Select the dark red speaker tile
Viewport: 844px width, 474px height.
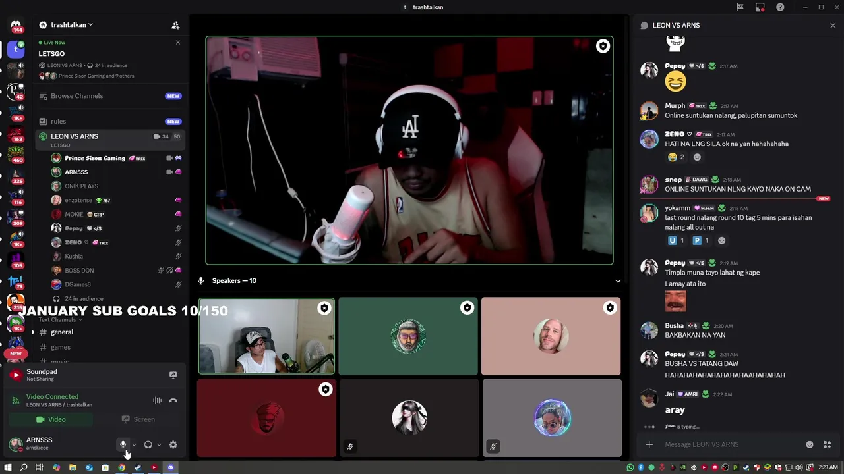[x=266, y=417]
